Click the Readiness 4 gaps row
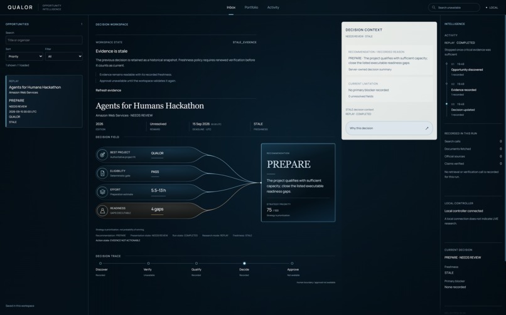Screen dimensions: 506x315 (x=151, y=211)
